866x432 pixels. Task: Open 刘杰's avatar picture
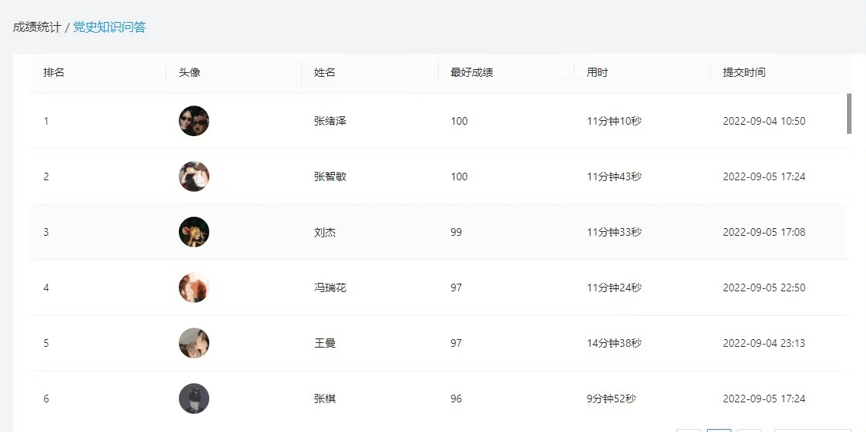194,232
